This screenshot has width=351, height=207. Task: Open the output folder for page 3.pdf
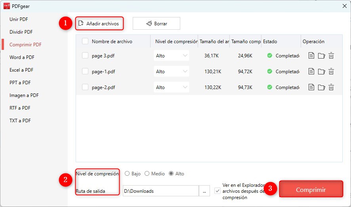click(321, 56)
